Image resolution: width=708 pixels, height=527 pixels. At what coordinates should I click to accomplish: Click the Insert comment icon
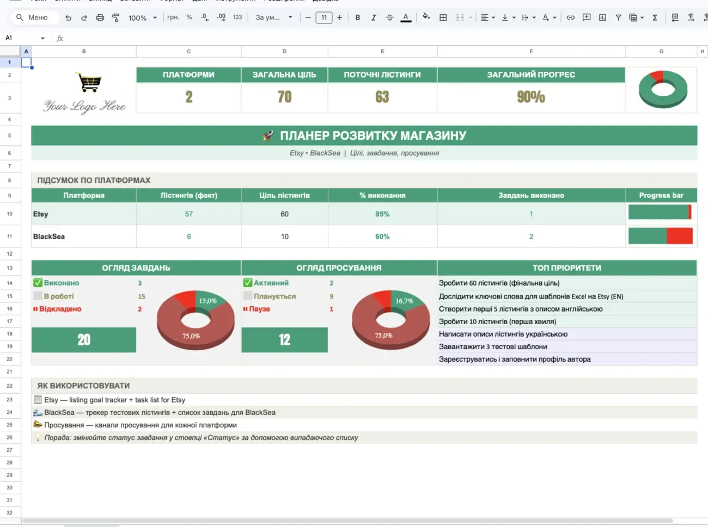tap(587, 17)
